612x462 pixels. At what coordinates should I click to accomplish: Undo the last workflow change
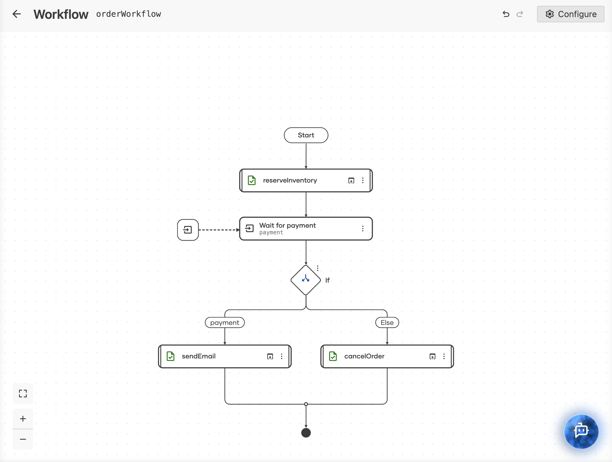(506, 14)
